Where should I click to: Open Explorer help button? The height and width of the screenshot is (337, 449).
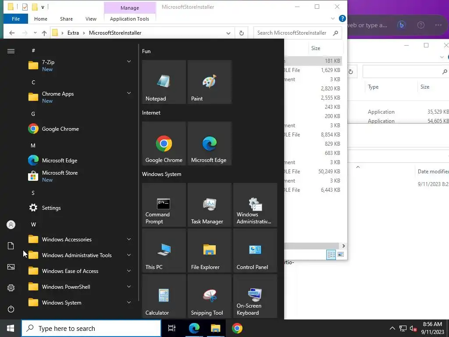click(342, 18)
